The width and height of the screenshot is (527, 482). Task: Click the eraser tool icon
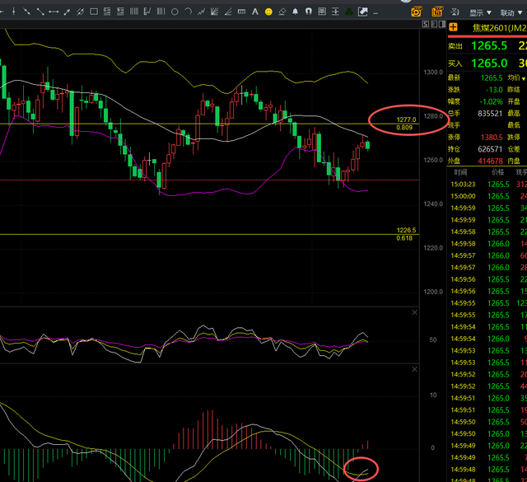[x=282, y=12]
